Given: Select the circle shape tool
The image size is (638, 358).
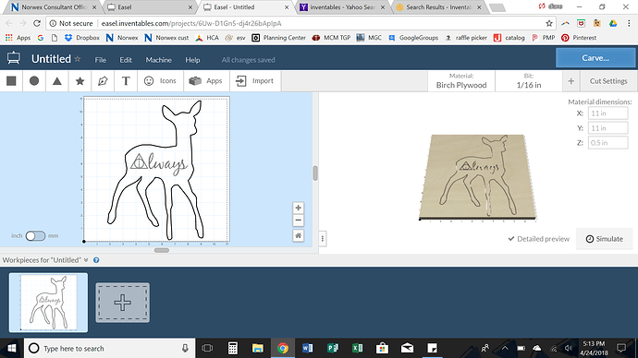Looking at the screenshot, I should (x=34, y=81).
